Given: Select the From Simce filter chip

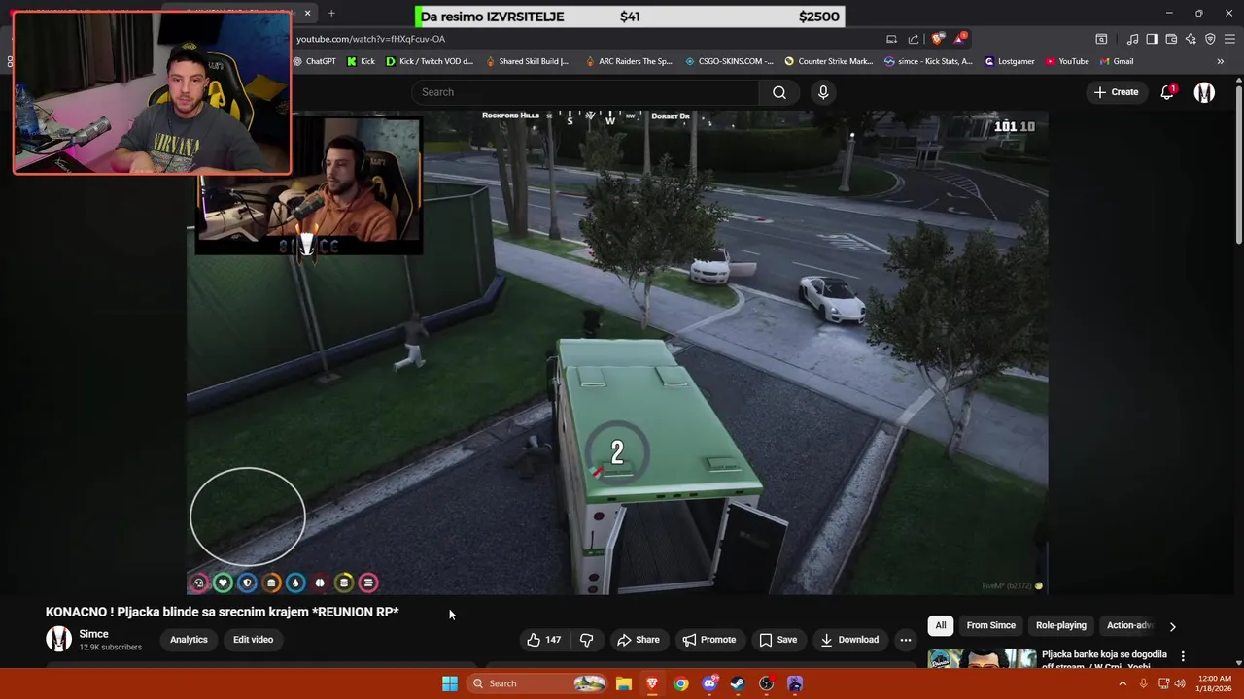Looking at the screenshot, I should tap(990, 625).
